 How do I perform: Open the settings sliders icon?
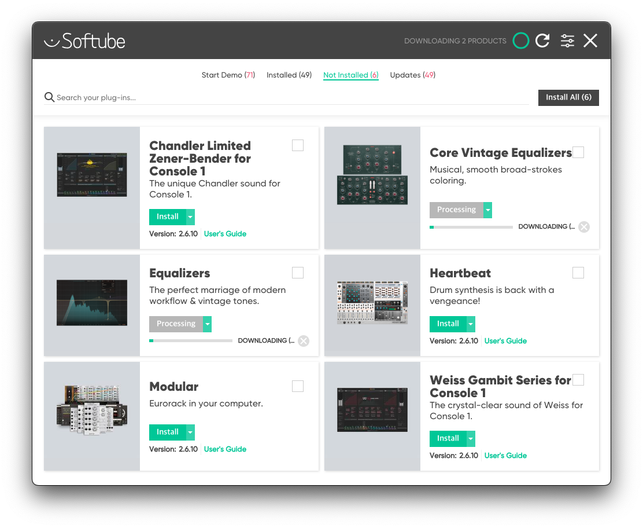click(568, 41)
